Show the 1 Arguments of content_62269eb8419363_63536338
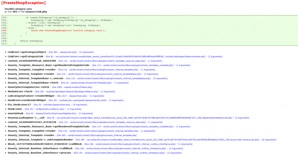This screenshot has width=298, height=156. pos(156,122)
